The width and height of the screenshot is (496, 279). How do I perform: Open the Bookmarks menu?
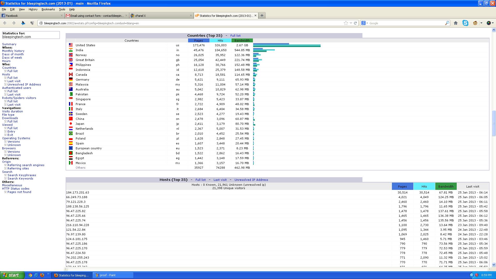pos(48,9)
